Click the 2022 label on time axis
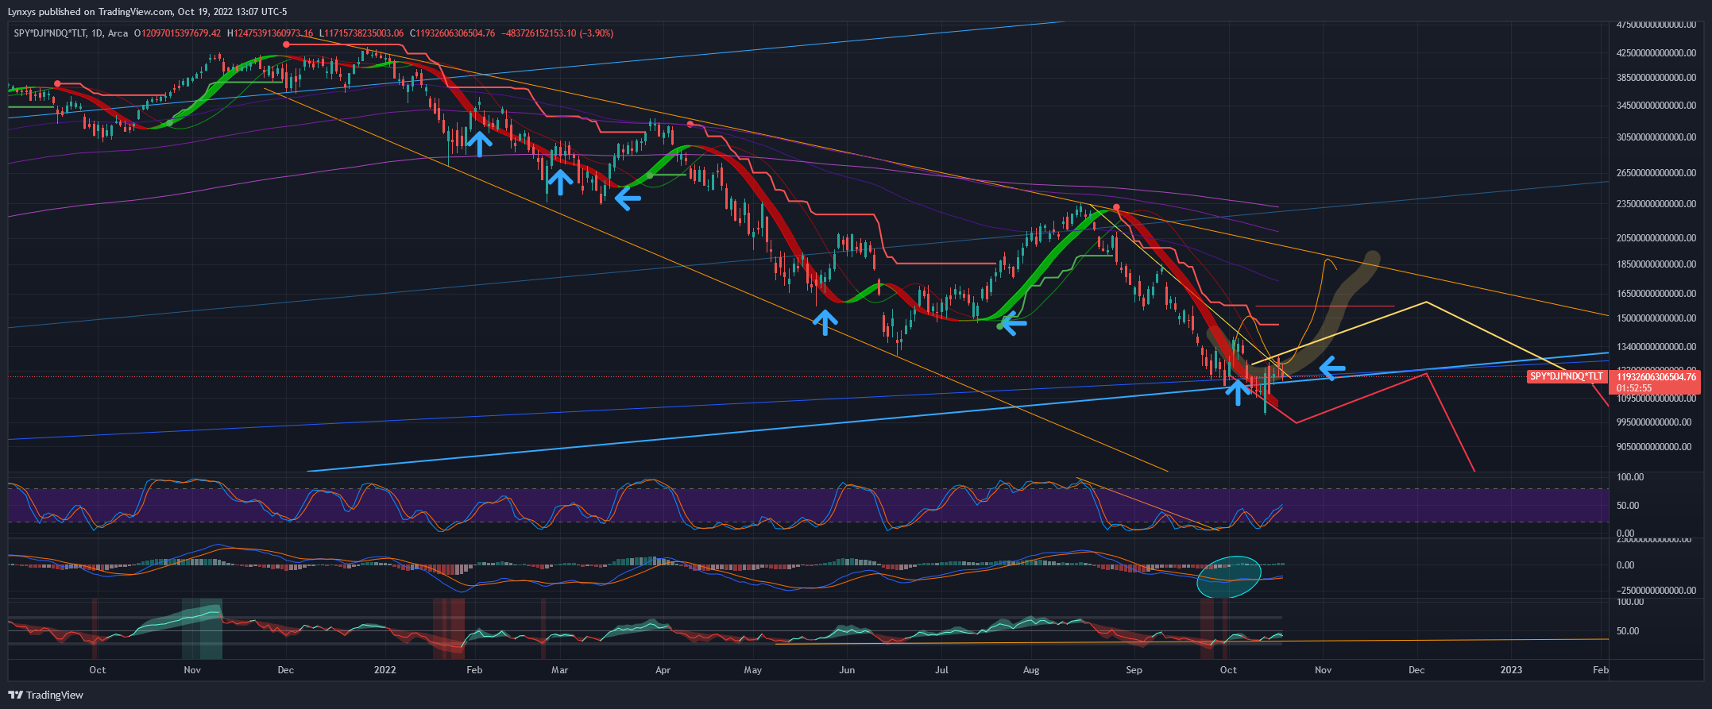The height and width of the screenshot is (709, 1712). 385,670
